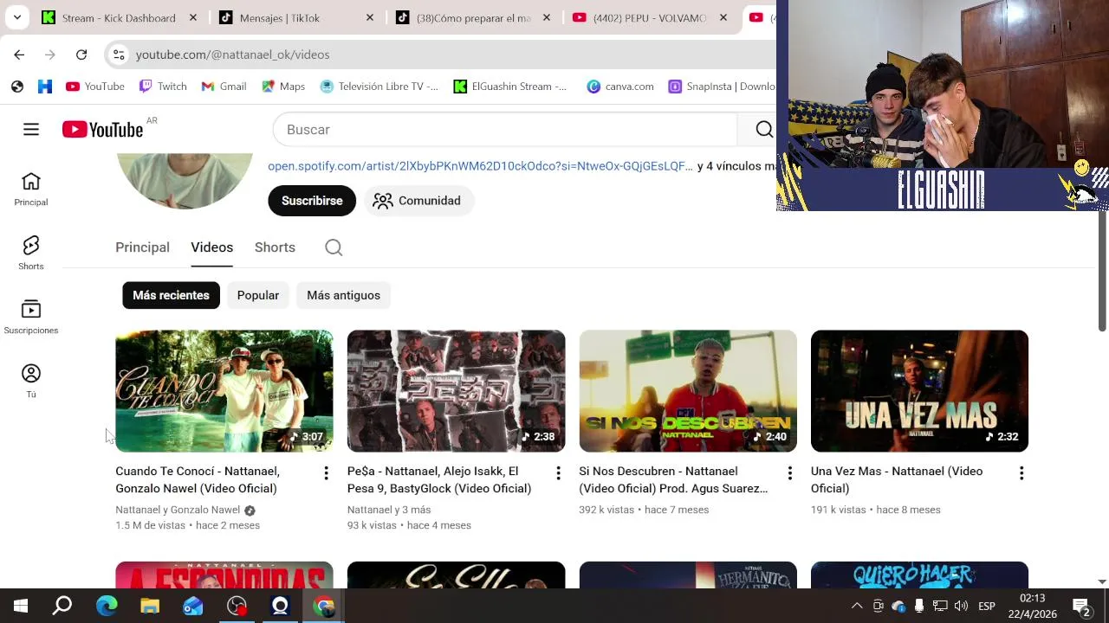Open the notification center
1109x623 pixels.
[1081, 606]
